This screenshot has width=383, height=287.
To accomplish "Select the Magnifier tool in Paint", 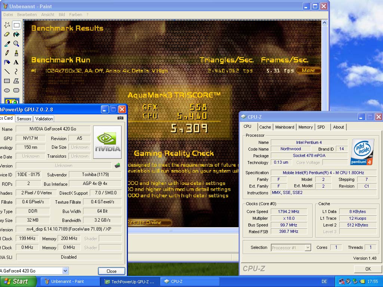I will point(16,44).
